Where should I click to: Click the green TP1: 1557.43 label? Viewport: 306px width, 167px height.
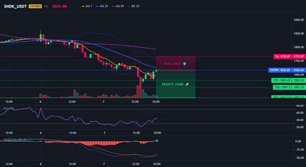click(281, 80)
